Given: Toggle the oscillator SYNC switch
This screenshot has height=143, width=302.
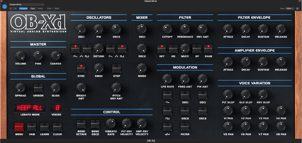Looking at the screenshot, I should (81, 69).
